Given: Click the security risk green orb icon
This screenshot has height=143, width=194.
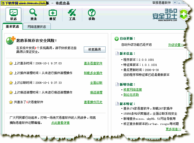Looking at the screenshot, I should point(11,40).
